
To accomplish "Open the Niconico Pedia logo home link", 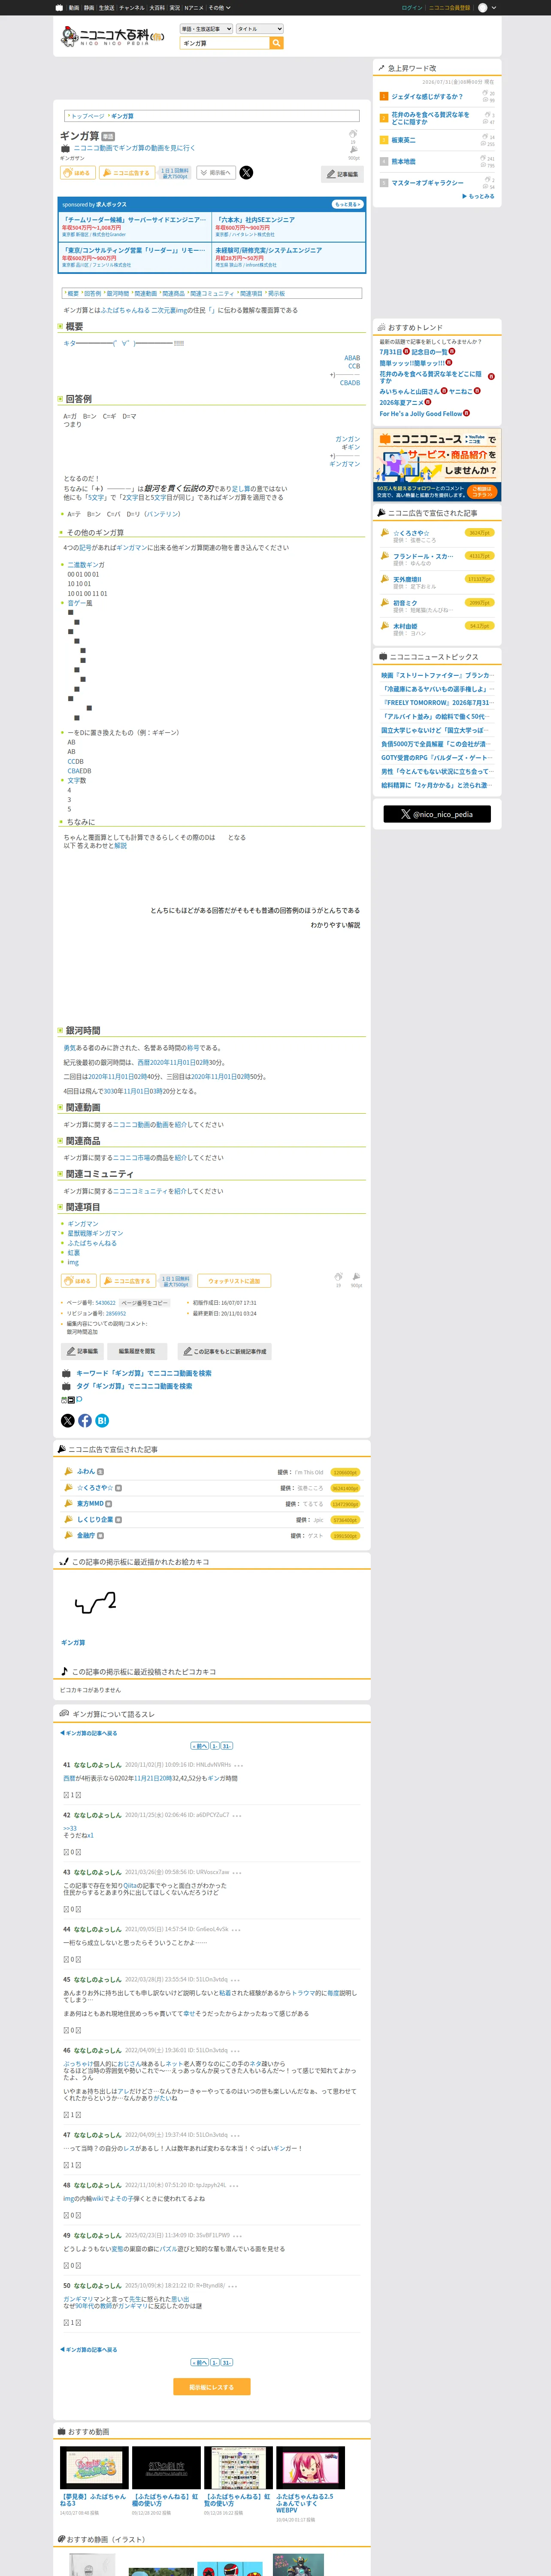I will 113,36.
